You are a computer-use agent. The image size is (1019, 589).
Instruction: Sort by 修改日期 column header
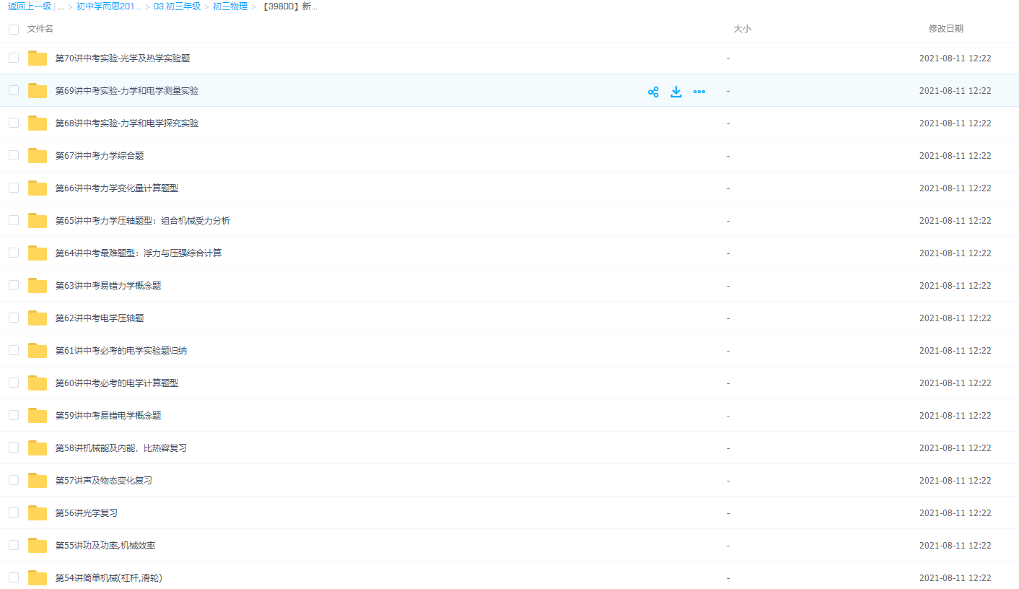[945, 29]
